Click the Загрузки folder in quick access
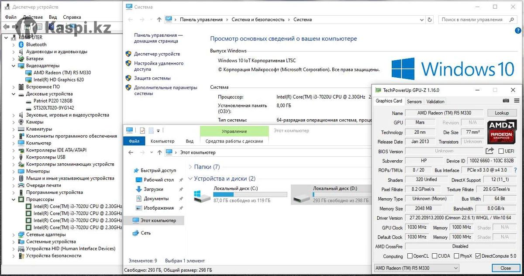Screen dimensions: 524x276 click(x=153, y=189)
